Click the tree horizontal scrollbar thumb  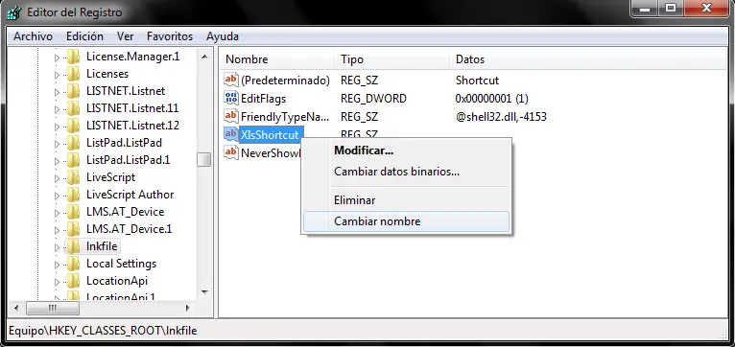point(53,308)
